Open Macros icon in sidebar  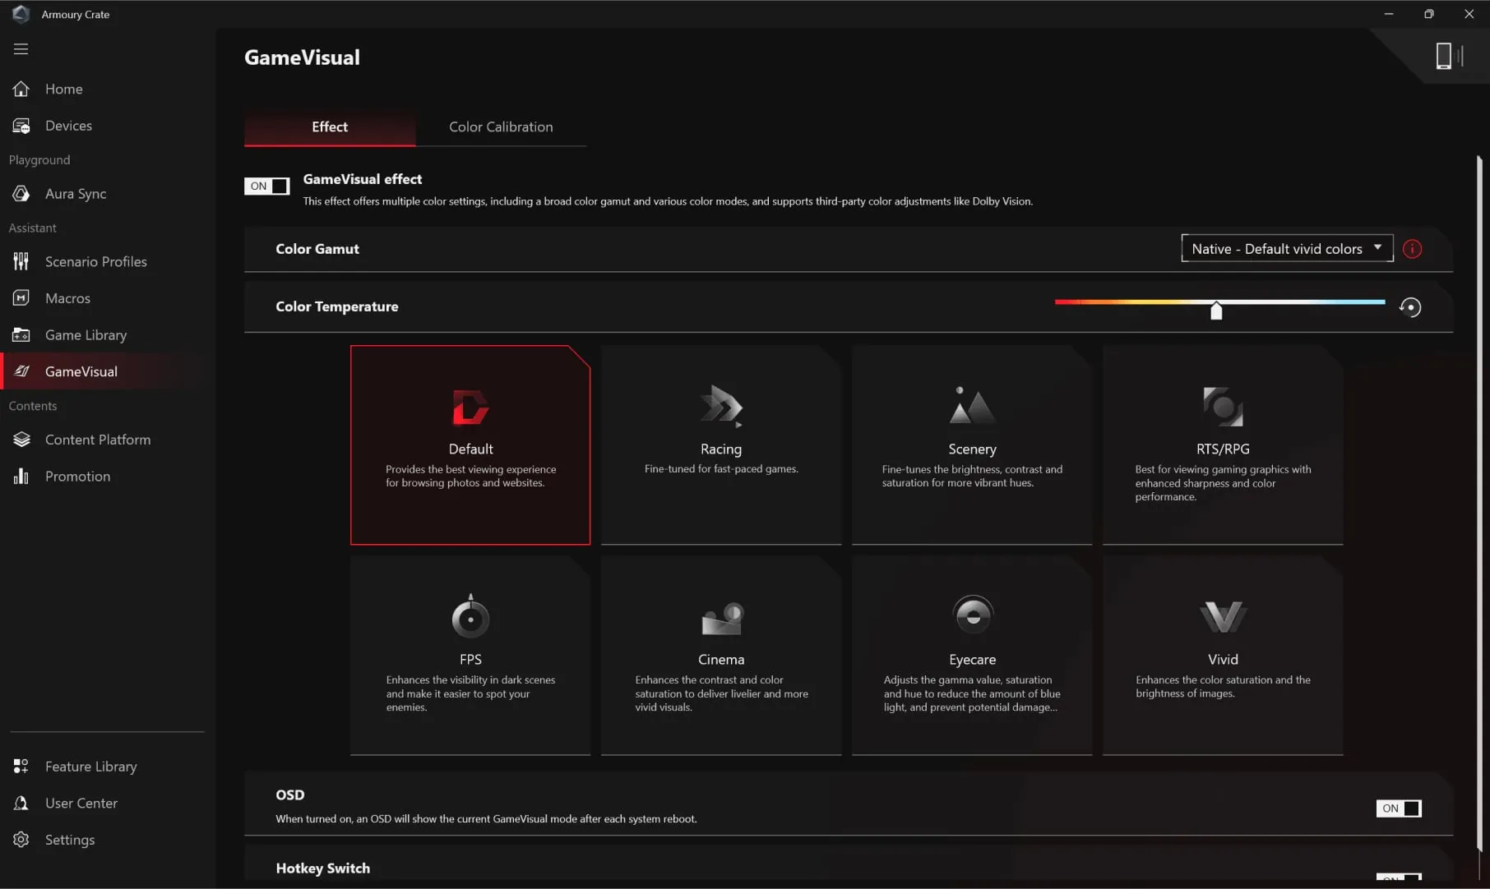pos(21,298)
